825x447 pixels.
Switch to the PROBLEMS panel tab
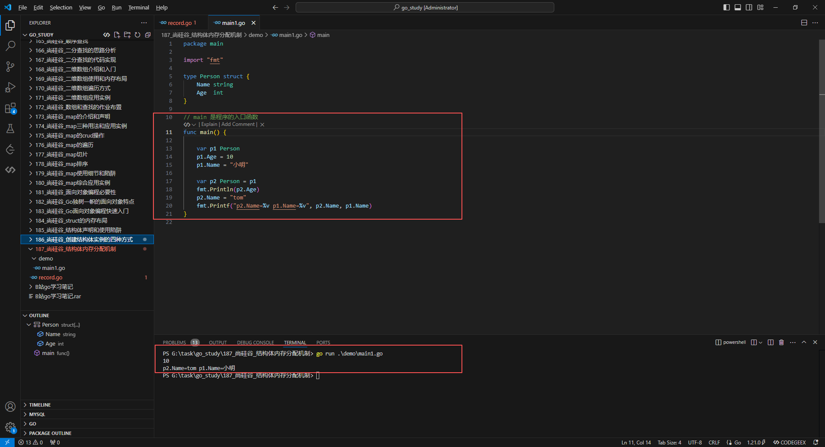[x=174, y=343]
